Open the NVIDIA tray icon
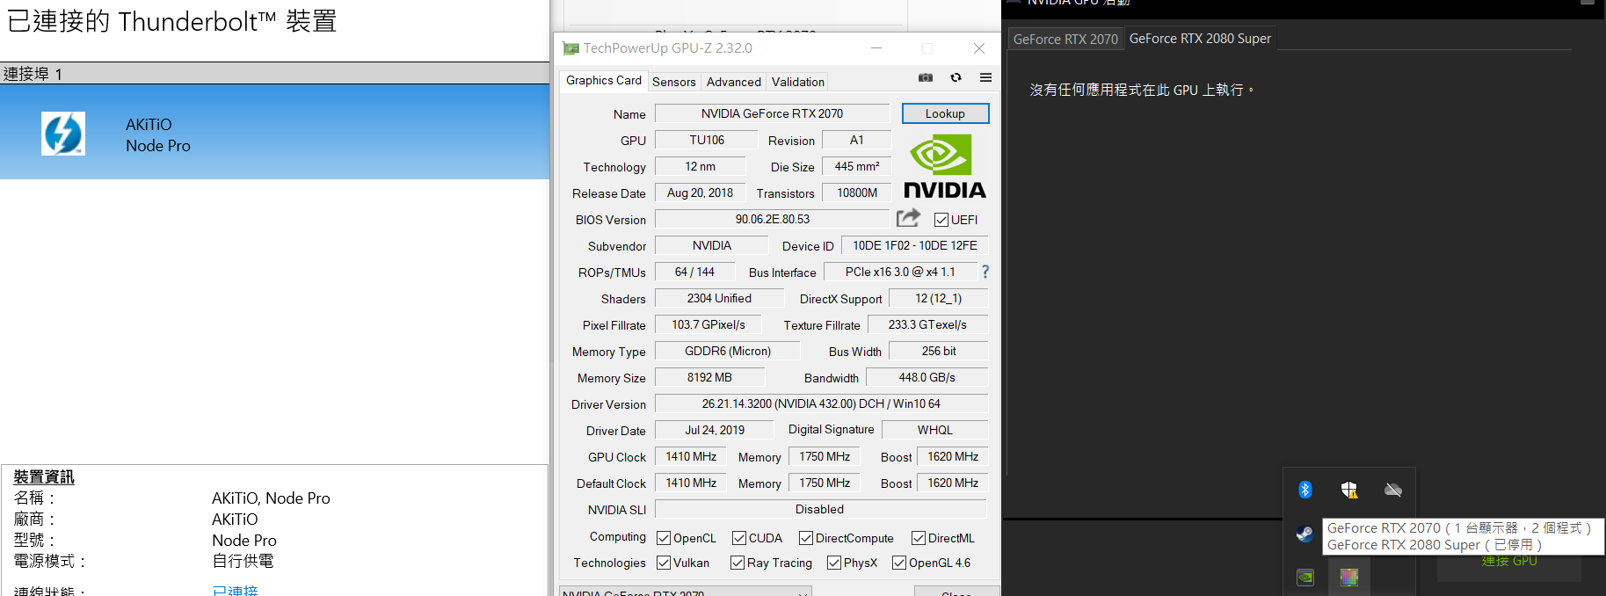Viewport: 1606px width, 596px height. click(1305, 578)
